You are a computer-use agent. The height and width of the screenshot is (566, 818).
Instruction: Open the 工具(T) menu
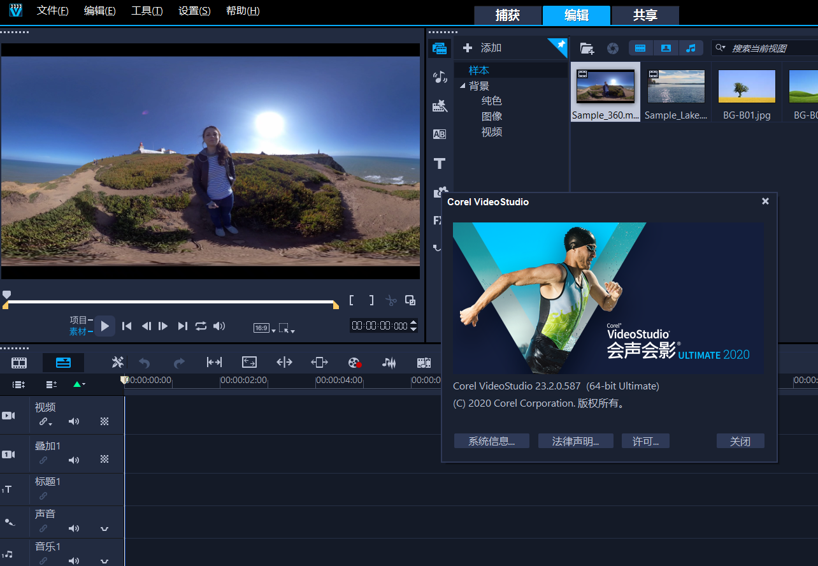click(x=147, y=11)
